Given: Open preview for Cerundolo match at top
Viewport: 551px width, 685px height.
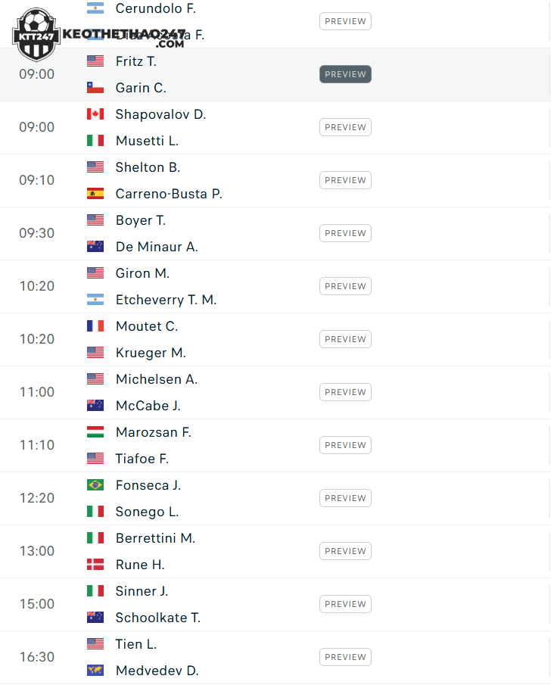Looking at the screenshot, I should (345, 21).
